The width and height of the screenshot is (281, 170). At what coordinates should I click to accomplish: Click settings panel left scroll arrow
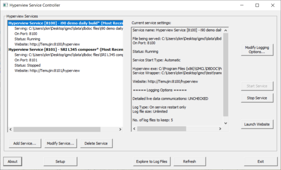[x=134, y=129]
